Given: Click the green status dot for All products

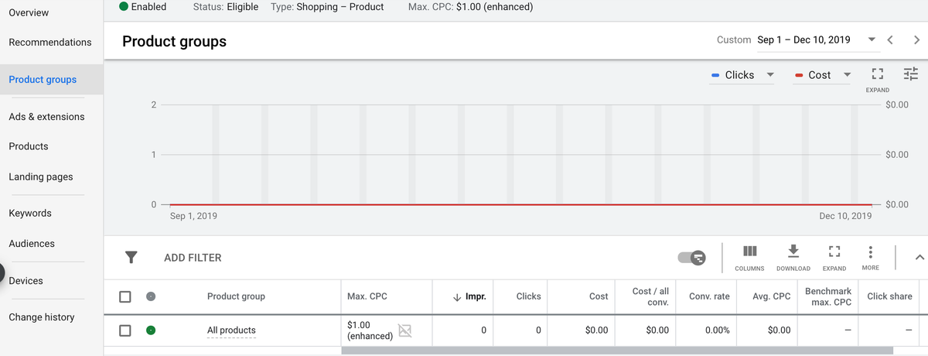Looking at the screenshot, I should tap(150, 330).
